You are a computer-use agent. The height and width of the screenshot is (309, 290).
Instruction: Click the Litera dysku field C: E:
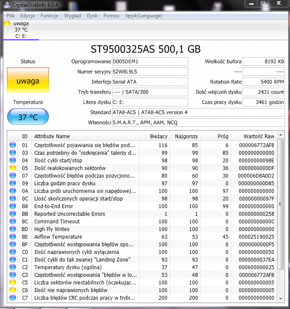point(150,102)
